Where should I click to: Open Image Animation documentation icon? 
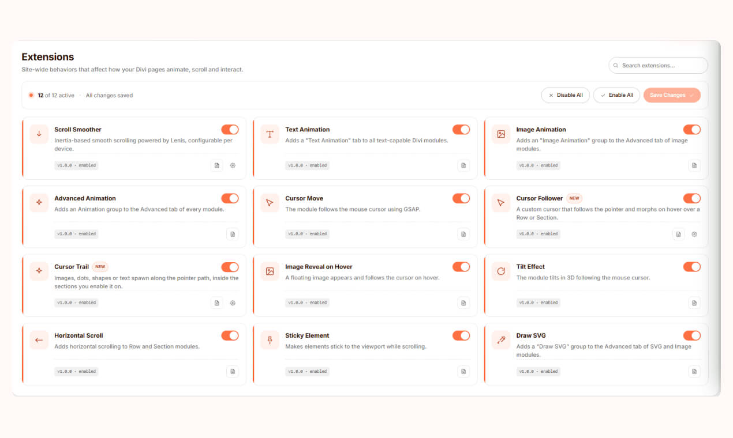[694, 165]
